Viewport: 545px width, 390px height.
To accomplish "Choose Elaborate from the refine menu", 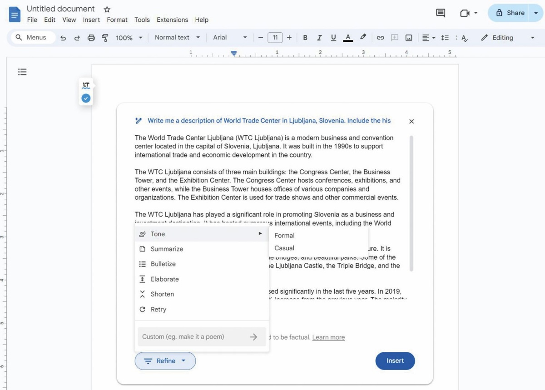I will [202, 279].
